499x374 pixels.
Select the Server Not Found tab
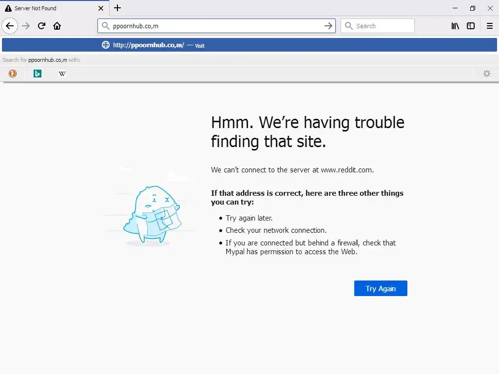[55, 8]
